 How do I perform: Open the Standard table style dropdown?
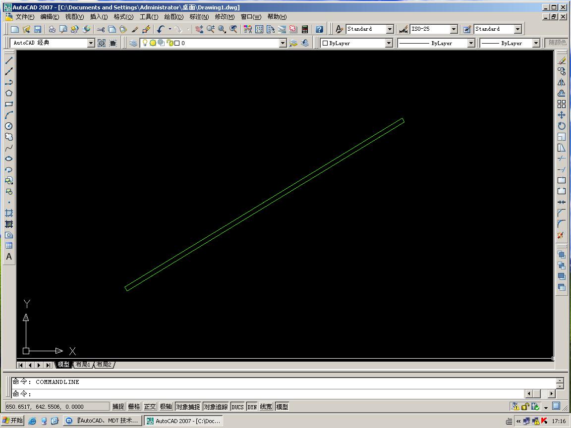518,29
